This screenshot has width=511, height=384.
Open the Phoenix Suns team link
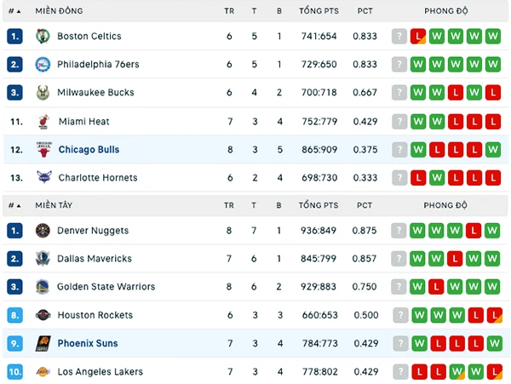[88, 343]
